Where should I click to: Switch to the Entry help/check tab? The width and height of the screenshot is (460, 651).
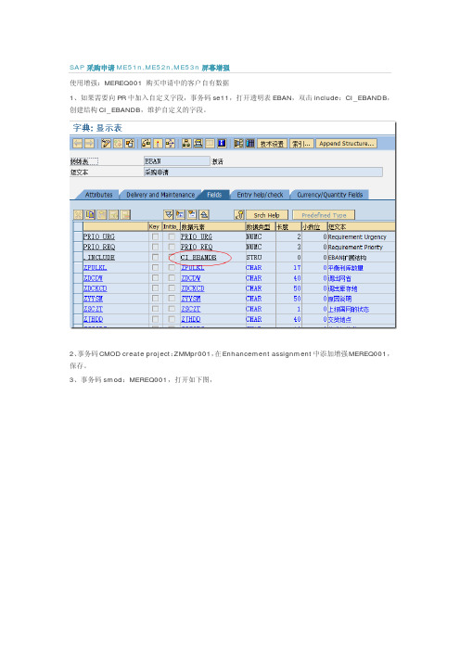click(x=260, y=195)
